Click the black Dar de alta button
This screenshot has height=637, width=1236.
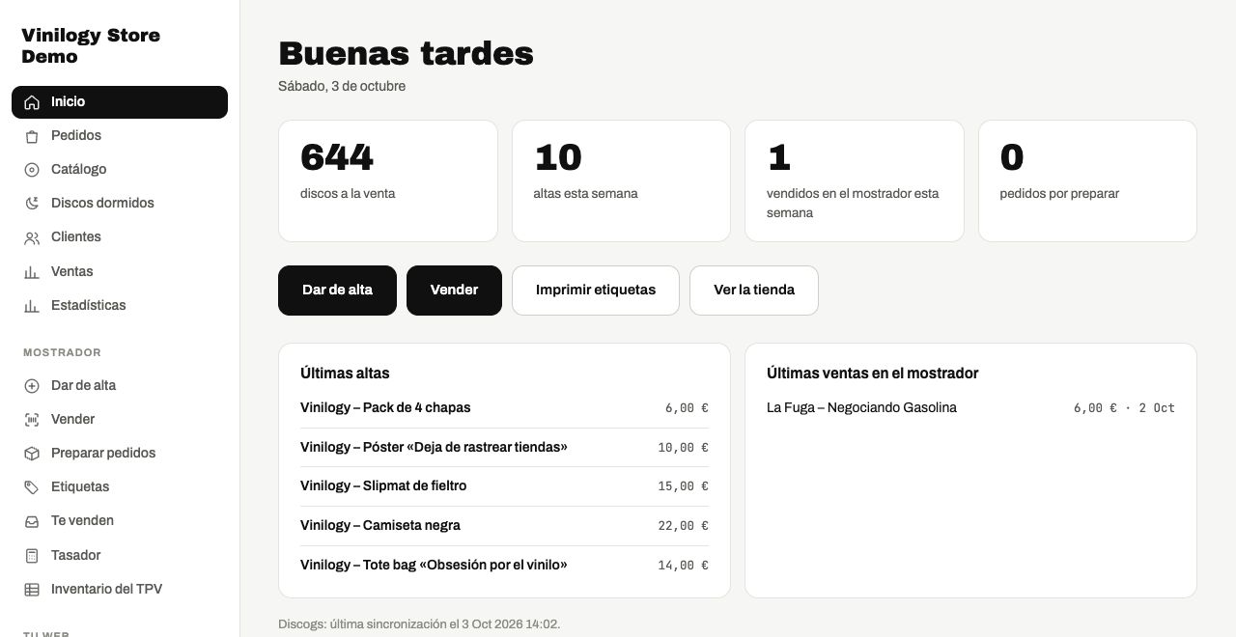point(337,291)
